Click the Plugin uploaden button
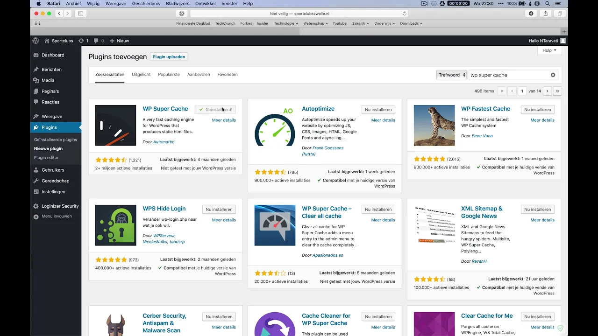This screenshot has height=336, width=598. point(169,56)
